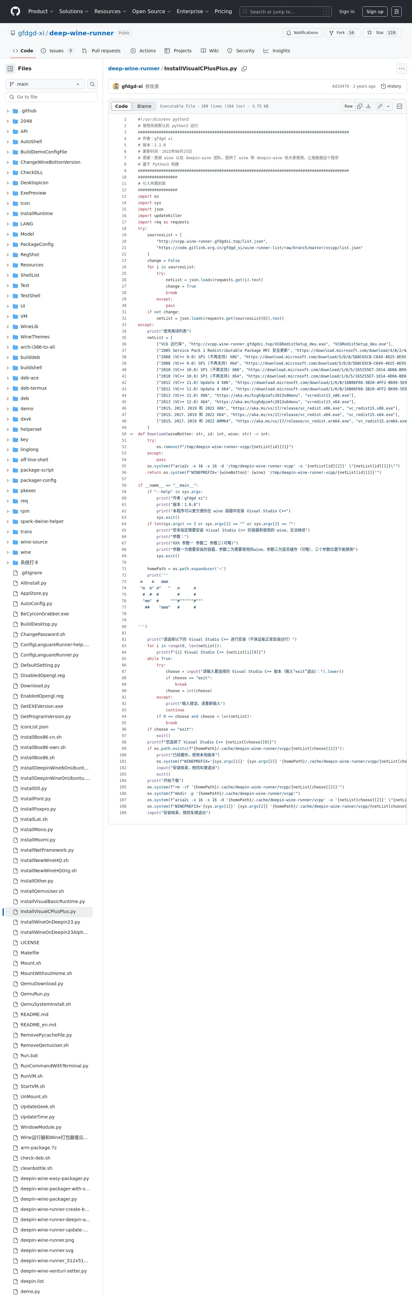Viewport: 412px width, 1295px height.
Task: Open the AllInstall.py file
Action: 33,583
